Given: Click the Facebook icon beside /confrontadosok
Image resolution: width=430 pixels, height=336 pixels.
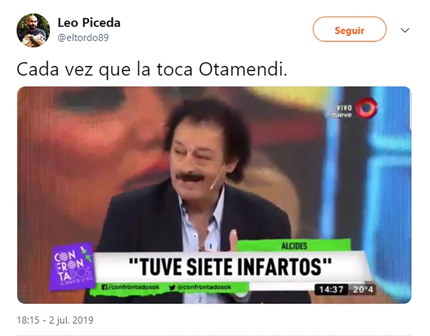Looking at the screenshot, I should pos(104,287).
